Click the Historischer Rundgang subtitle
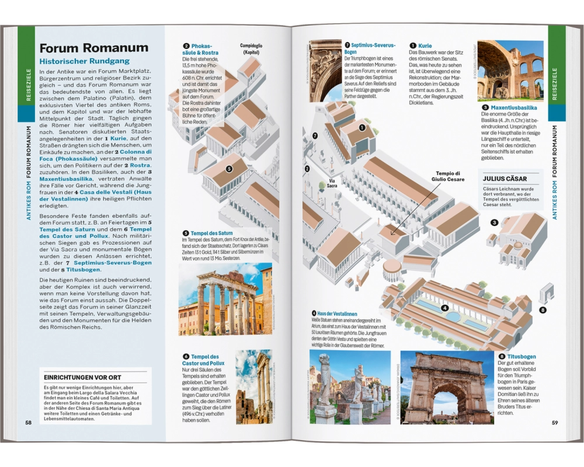Screen dimensions: 584x467 point(84,61)
